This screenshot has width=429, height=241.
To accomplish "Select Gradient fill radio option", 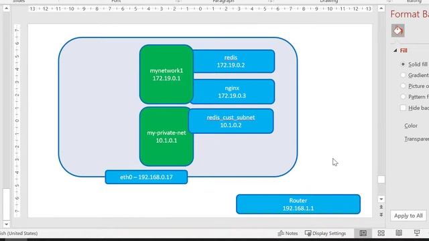I will 403,75.
